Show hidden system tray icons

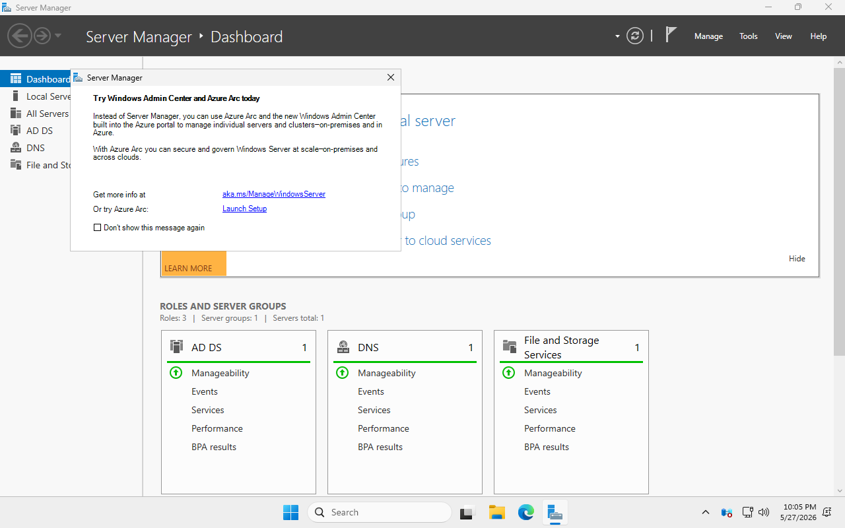click(705, 512)
